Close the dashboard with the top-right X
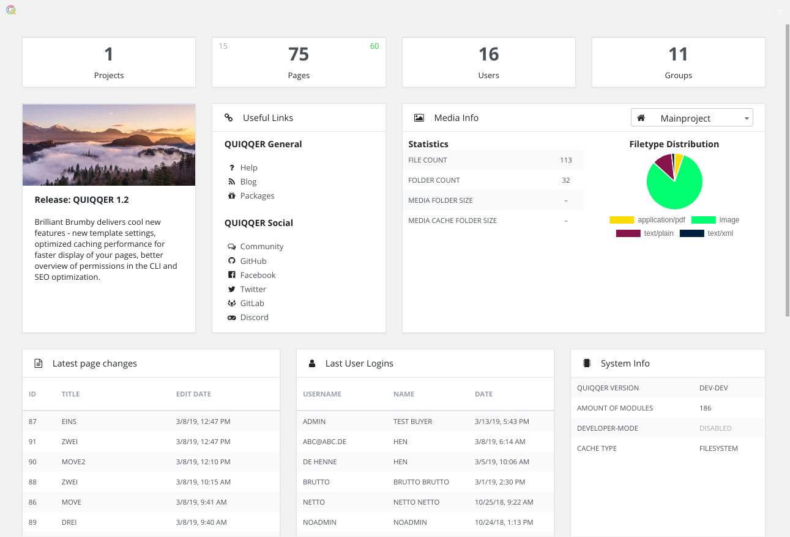 (780, 11)
